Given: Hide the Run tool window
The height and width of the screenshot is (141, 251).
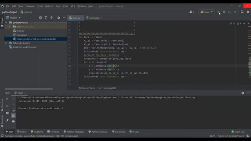Looking at the screenshot, I should (x=248, y=93).
